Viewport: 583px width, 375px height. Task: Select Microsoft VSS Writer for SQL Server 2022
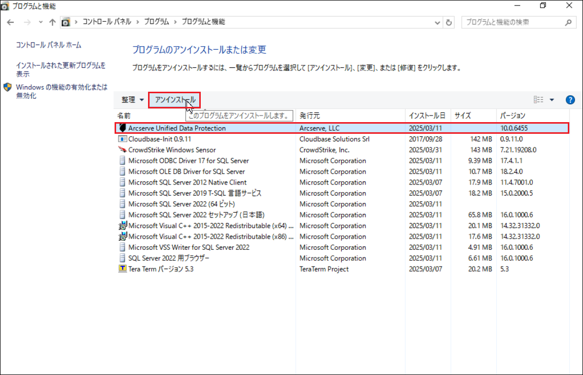pyautogui.click(x=189, y=247)
